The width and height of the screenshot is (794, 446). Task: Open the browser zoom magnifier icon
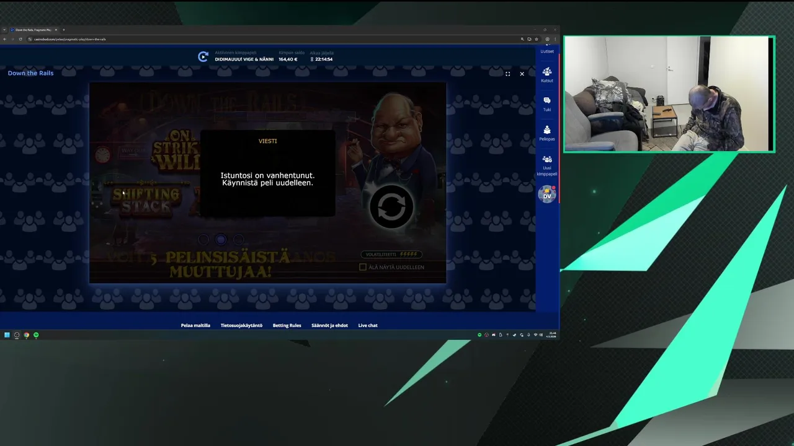coord(522,39)
